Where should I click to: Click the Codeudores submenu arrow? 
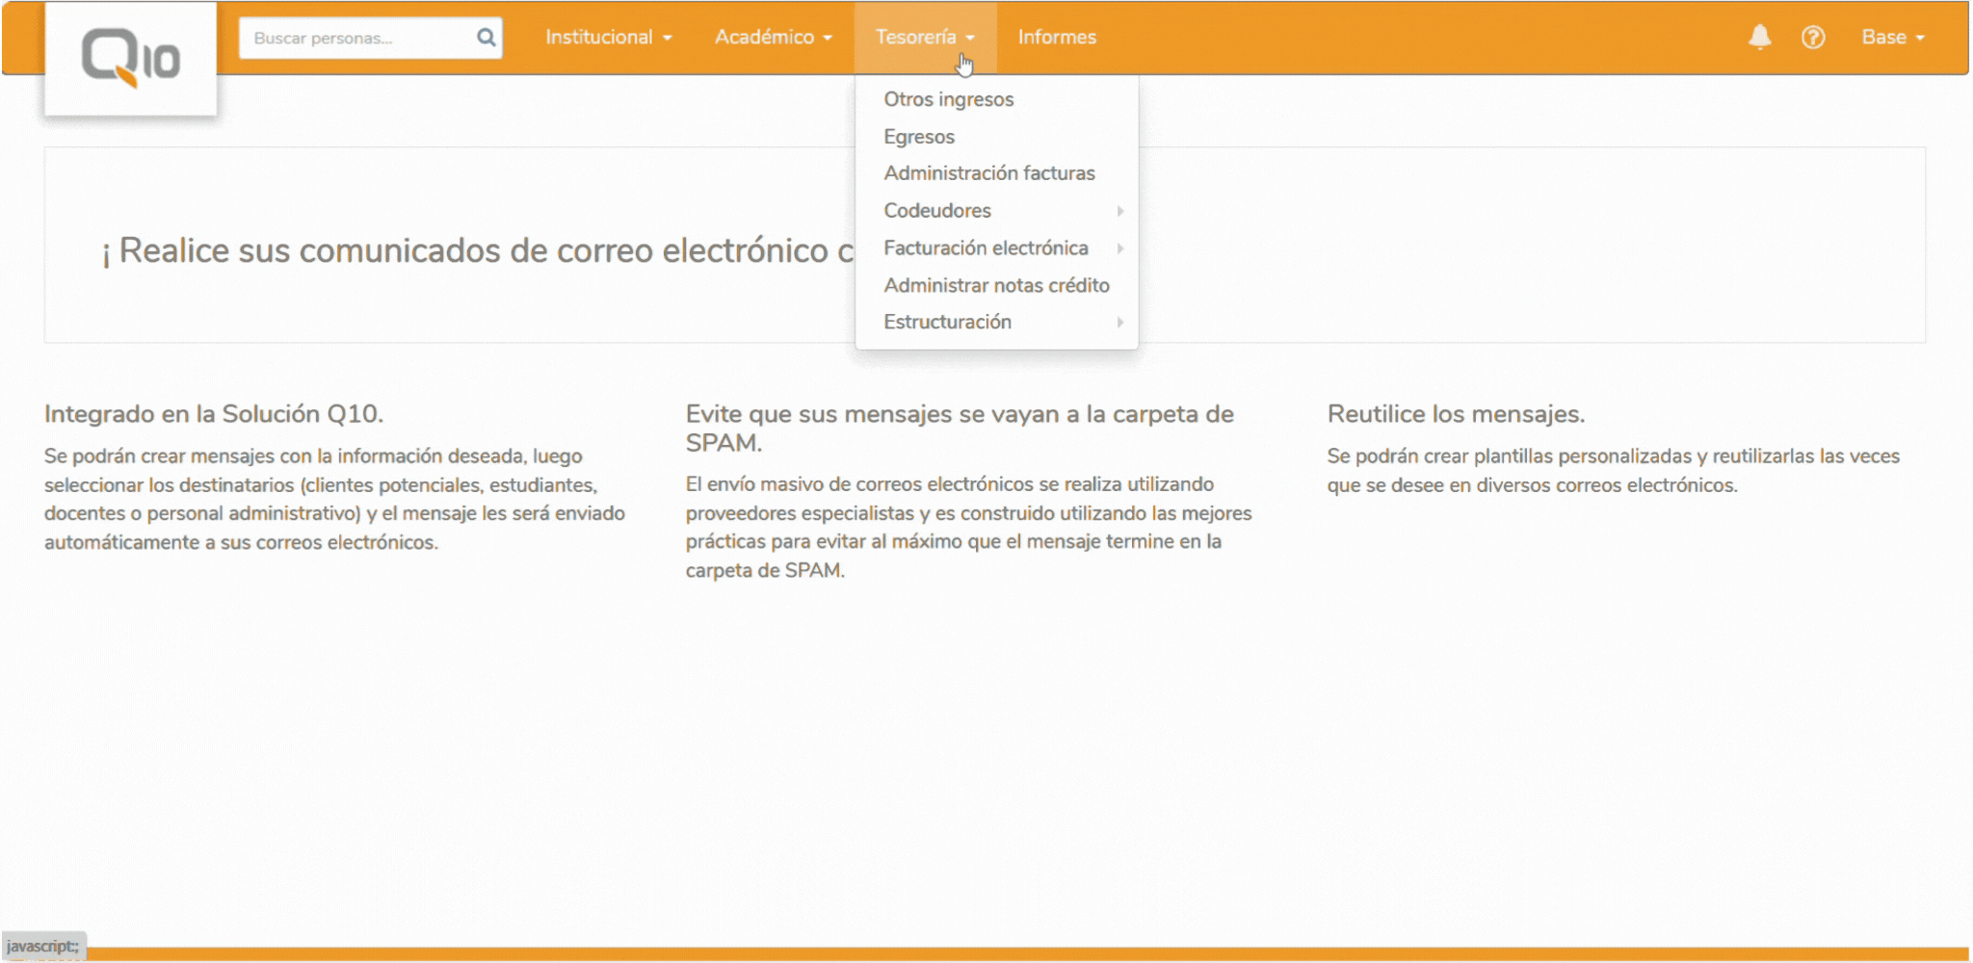(x=1120, y=211)
